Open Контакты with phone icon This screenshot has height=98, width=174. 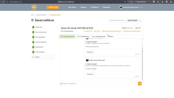point(88,31)
